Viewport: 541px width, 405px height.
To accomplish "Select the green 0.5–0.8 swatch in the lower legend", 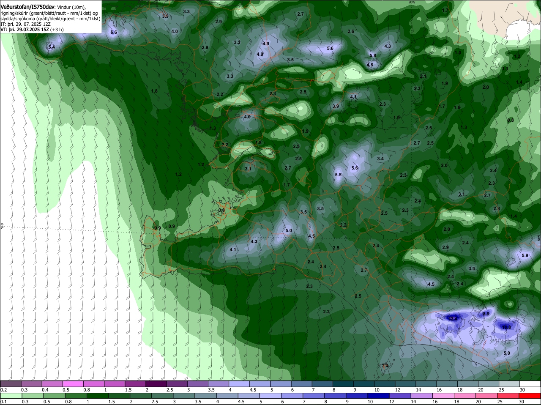I will click(54, 396).
